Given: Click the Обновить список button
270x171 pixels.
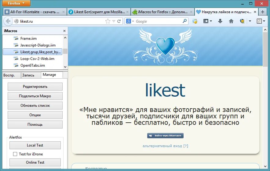Looking at the screenshot, I should point(35,106).
